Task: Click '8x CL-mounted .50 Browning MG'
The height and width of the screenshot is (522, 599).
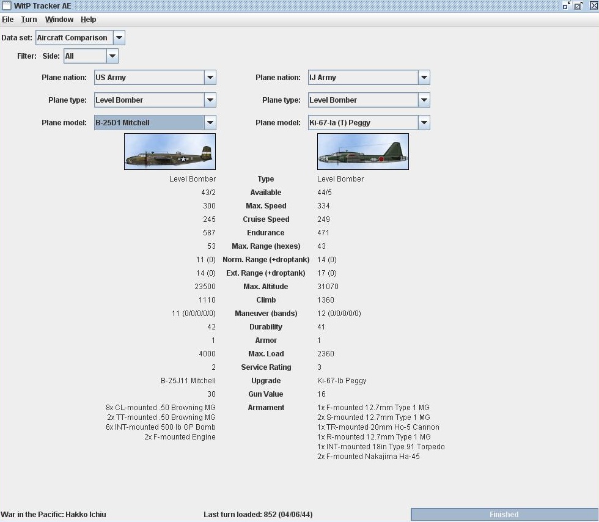Action: (x=160, y=407)
